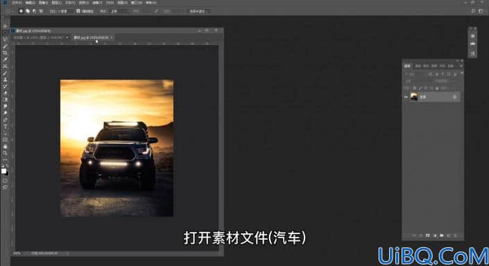Change screen mode at toolbar bottom

pyautogui.click(x=5, y=187)
